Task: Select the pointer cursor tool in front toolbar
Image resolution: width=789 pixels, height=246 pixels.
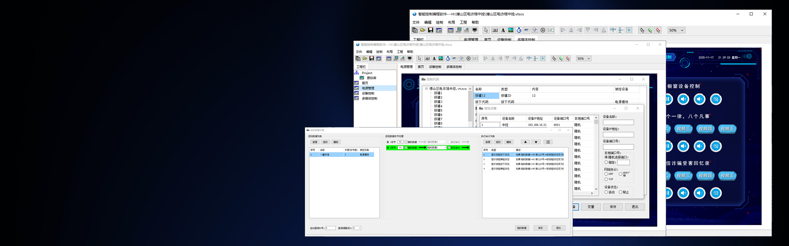Action: pos(419,59)
